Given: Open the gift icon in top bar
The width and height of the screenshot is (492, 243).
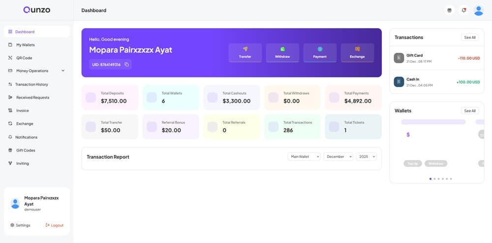Looking at the screenshot, I should click(x=449, y=10).
